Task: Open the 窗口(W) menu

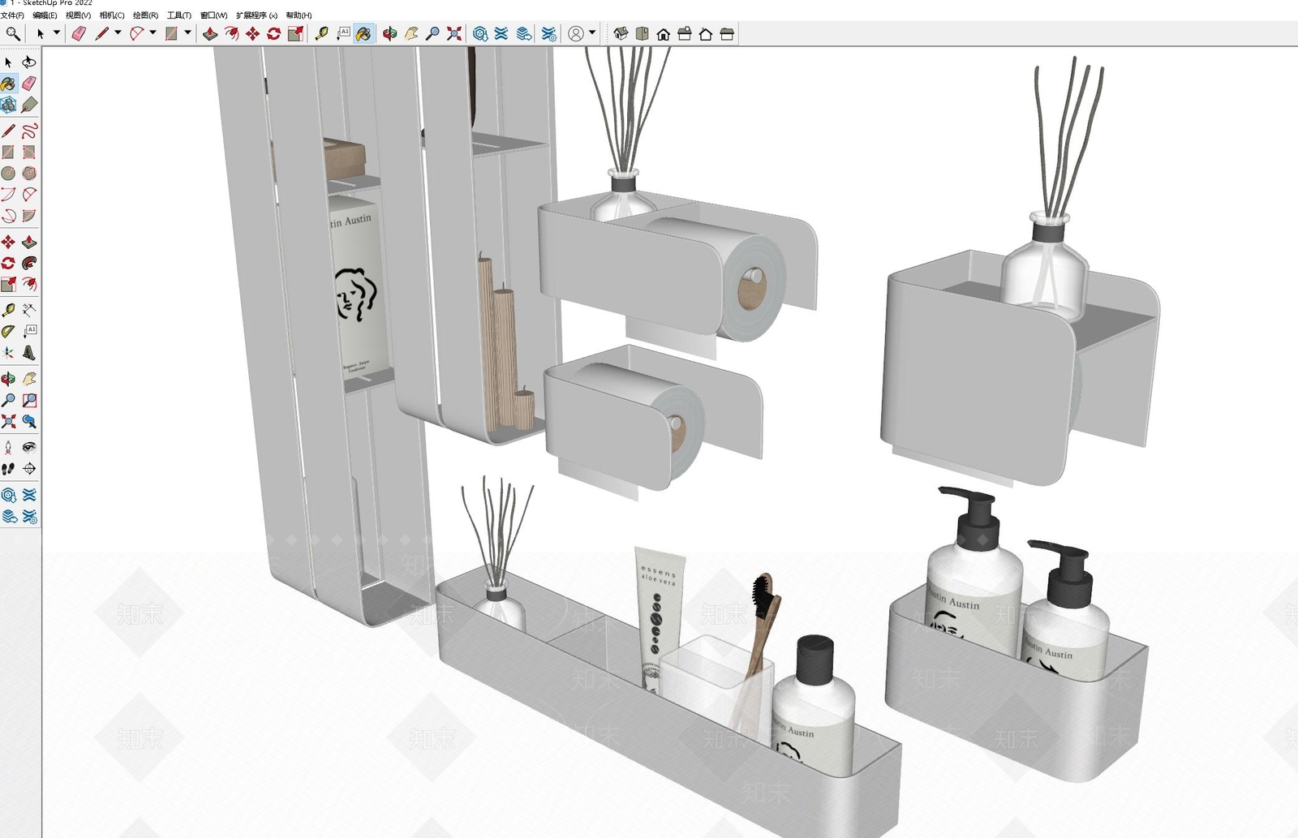Action: coord(214,15)
